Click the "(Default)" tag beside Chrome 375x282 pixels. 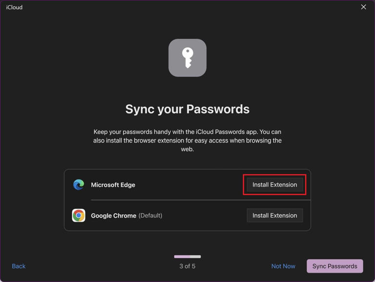pyautogui.click(x=150, y=216)
